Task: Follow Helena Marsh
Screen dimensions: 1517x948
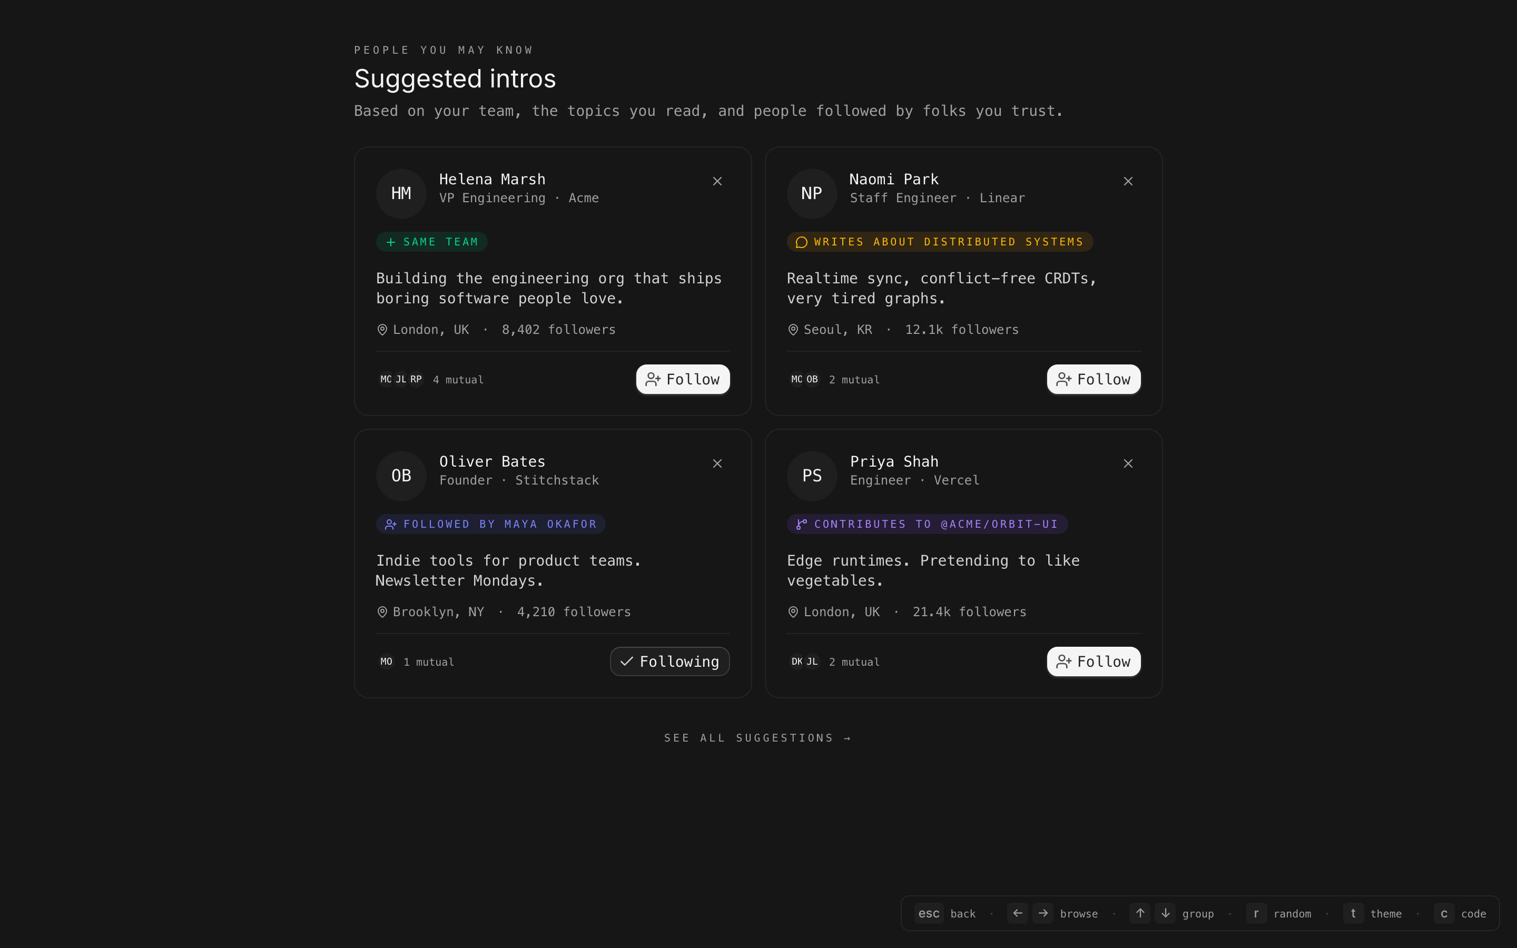Action: (683, 379)
